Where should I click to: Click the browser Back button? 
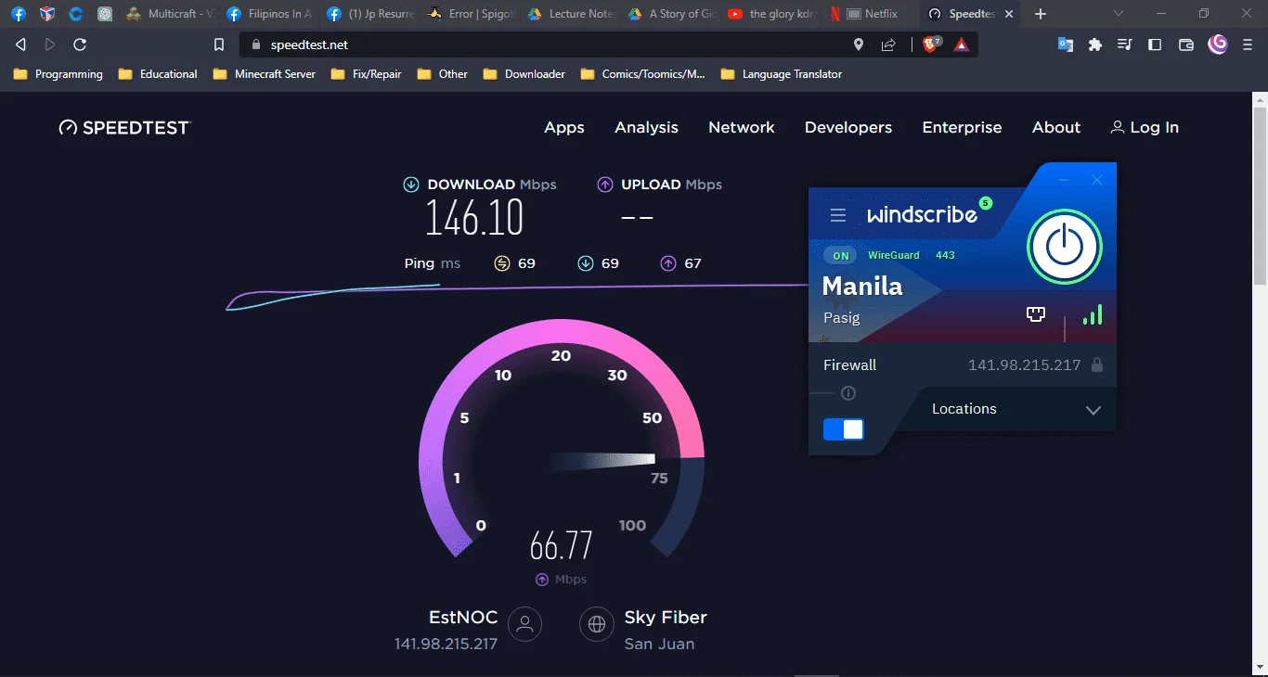pyautogui.click(x=20, y=45)
